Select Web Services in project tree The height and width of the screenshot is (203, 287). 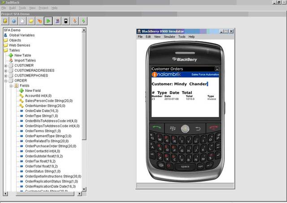[20, 45]
